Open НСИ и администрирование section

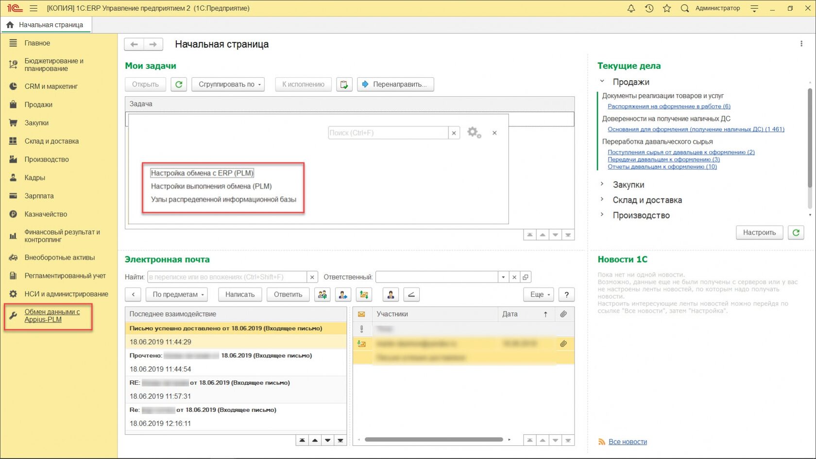(67, 294)
